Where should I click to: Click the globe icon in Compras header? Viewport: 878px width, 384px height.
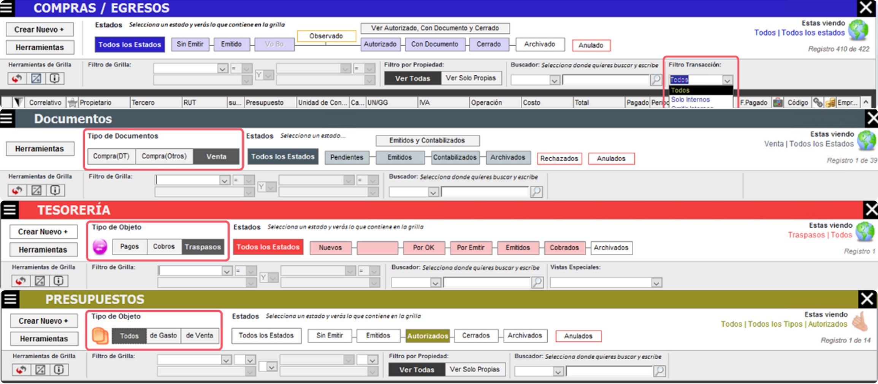858,30
